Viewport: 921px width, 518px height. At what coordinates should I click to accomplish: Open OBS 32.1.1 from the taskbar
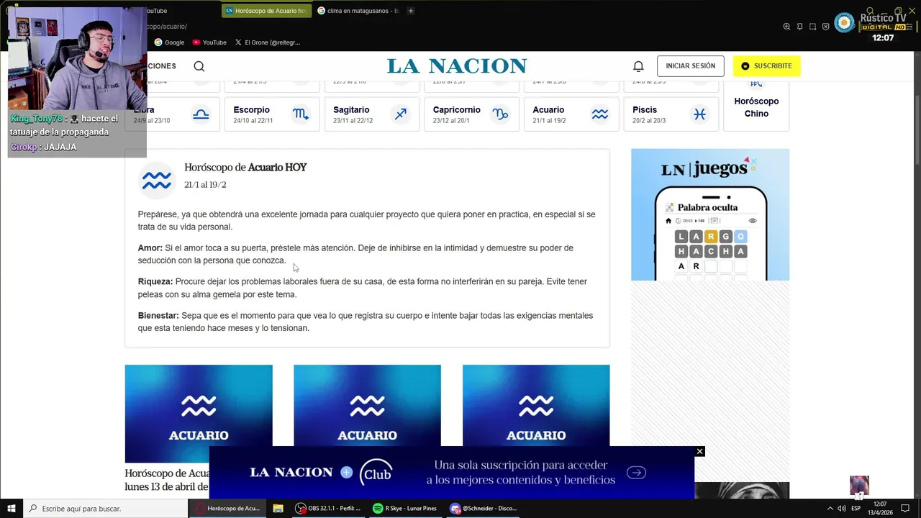(328, 509)
